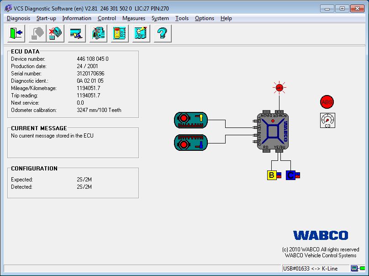The height and width of the screenshot is (276, 369).
Task: Click the WABCO copyright notice text
Action: [x=321, y=252]
